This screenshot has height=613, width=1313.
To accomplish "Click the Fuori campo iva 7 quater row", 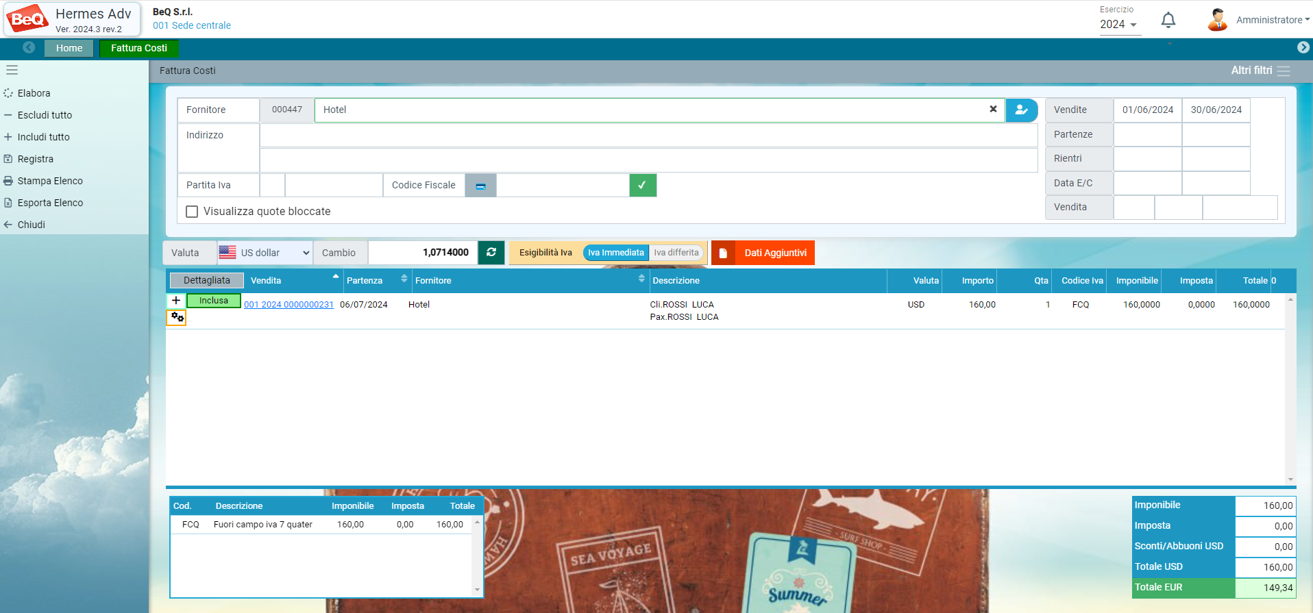I will click(x=322, y=525).
